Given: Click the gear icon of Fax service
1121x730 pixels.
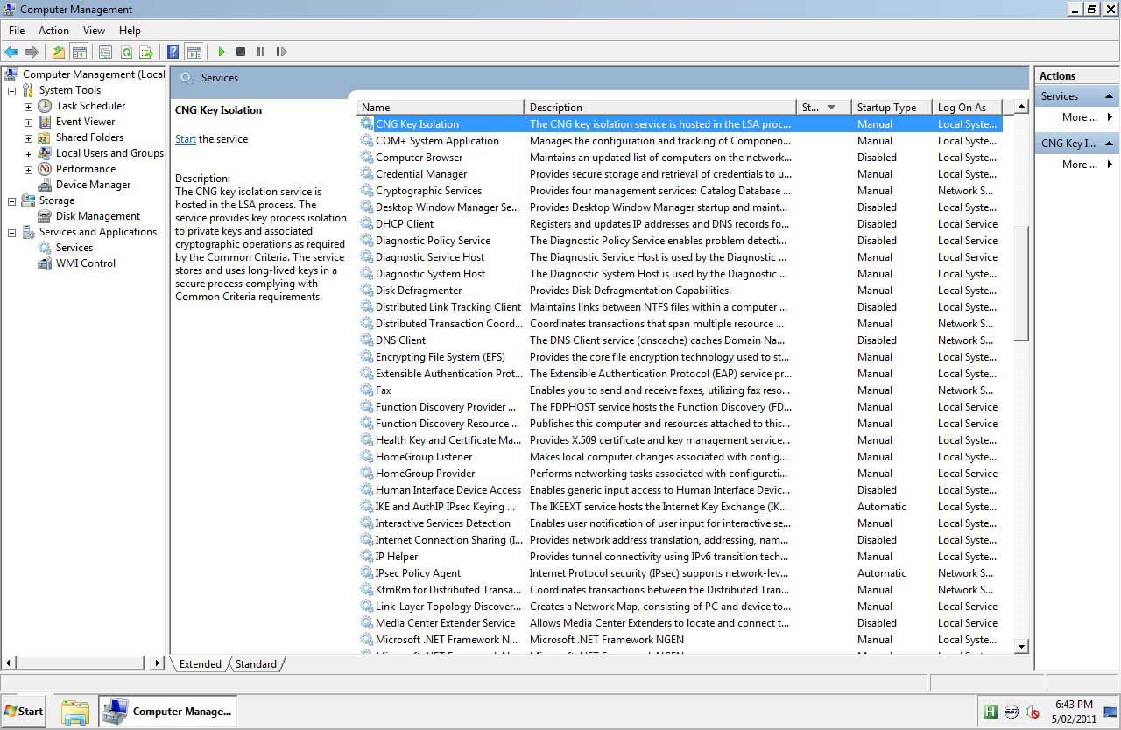Looking at the screenshot, I should [x=367, y=390].
